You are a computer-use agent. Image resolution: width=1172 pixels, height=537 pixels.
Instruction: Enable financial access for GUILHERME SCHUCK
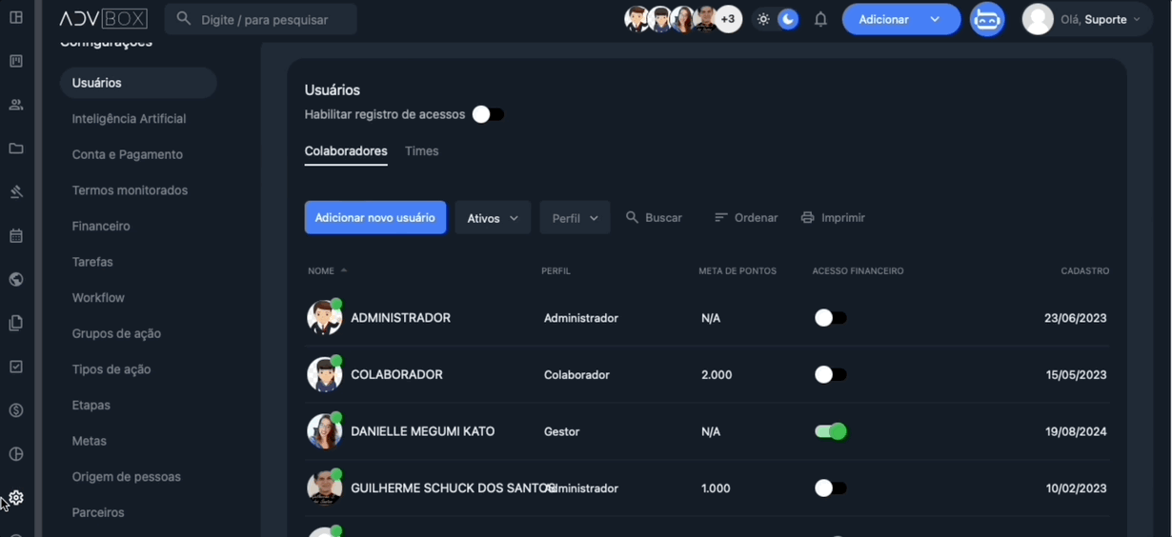[x=830, y=488]
